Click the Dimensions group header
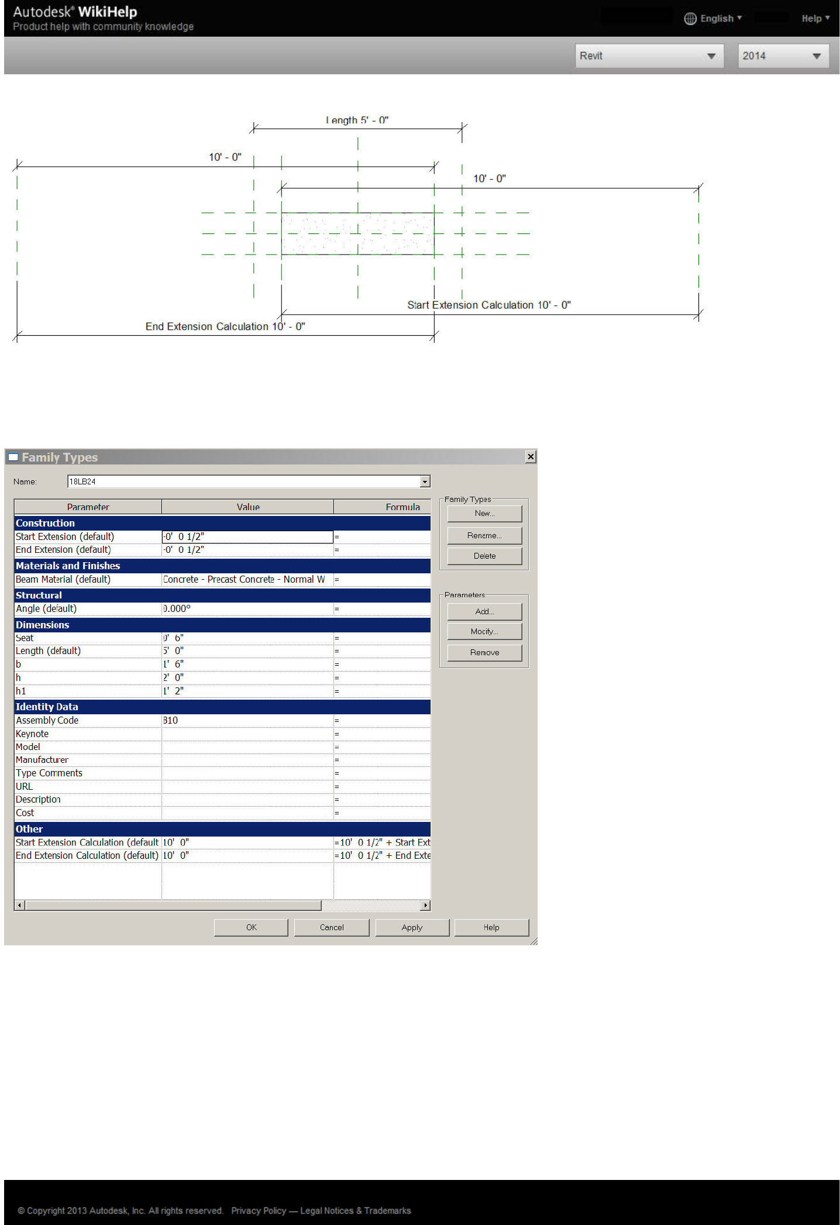The width and height of the screenshot is (840, 1225). [222, 625]
